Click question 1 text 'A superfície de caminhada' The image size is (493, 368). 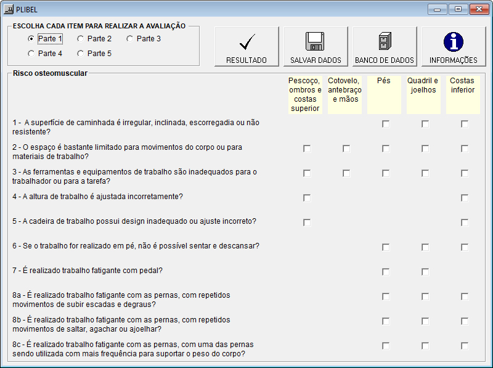point(70,123)
